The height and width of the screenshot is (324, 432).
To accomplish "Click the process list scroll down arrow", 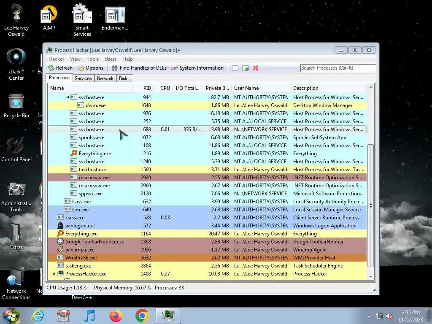I will [x=371, y=277].
